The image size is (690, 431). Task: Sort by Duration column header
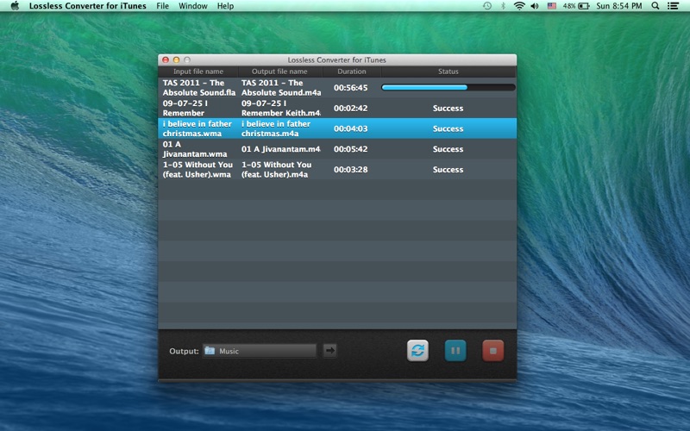pyautogui.click(x=352, y=72)
